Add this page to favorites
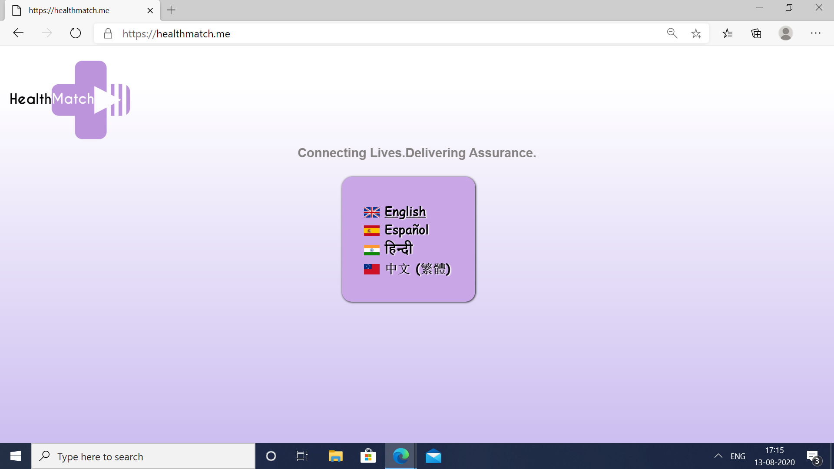This screenshot has height=469, width=834. click(x=696, y=33)
